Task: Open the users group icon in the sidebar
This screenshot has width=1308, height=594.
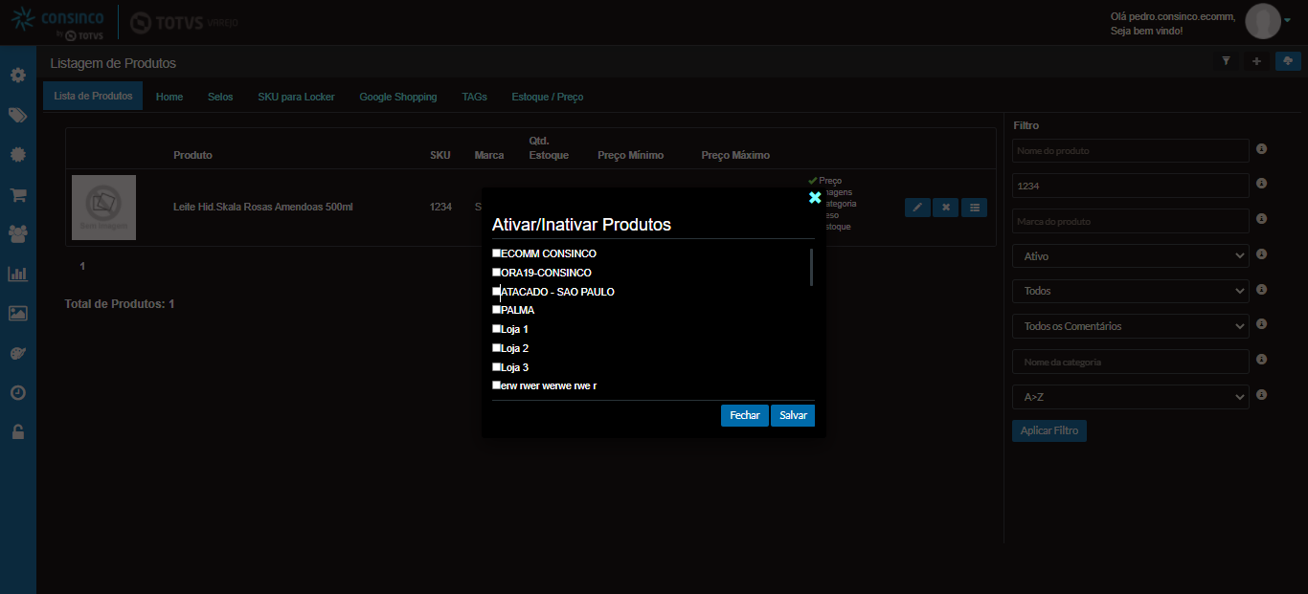Action: click(x=17, y=233)
